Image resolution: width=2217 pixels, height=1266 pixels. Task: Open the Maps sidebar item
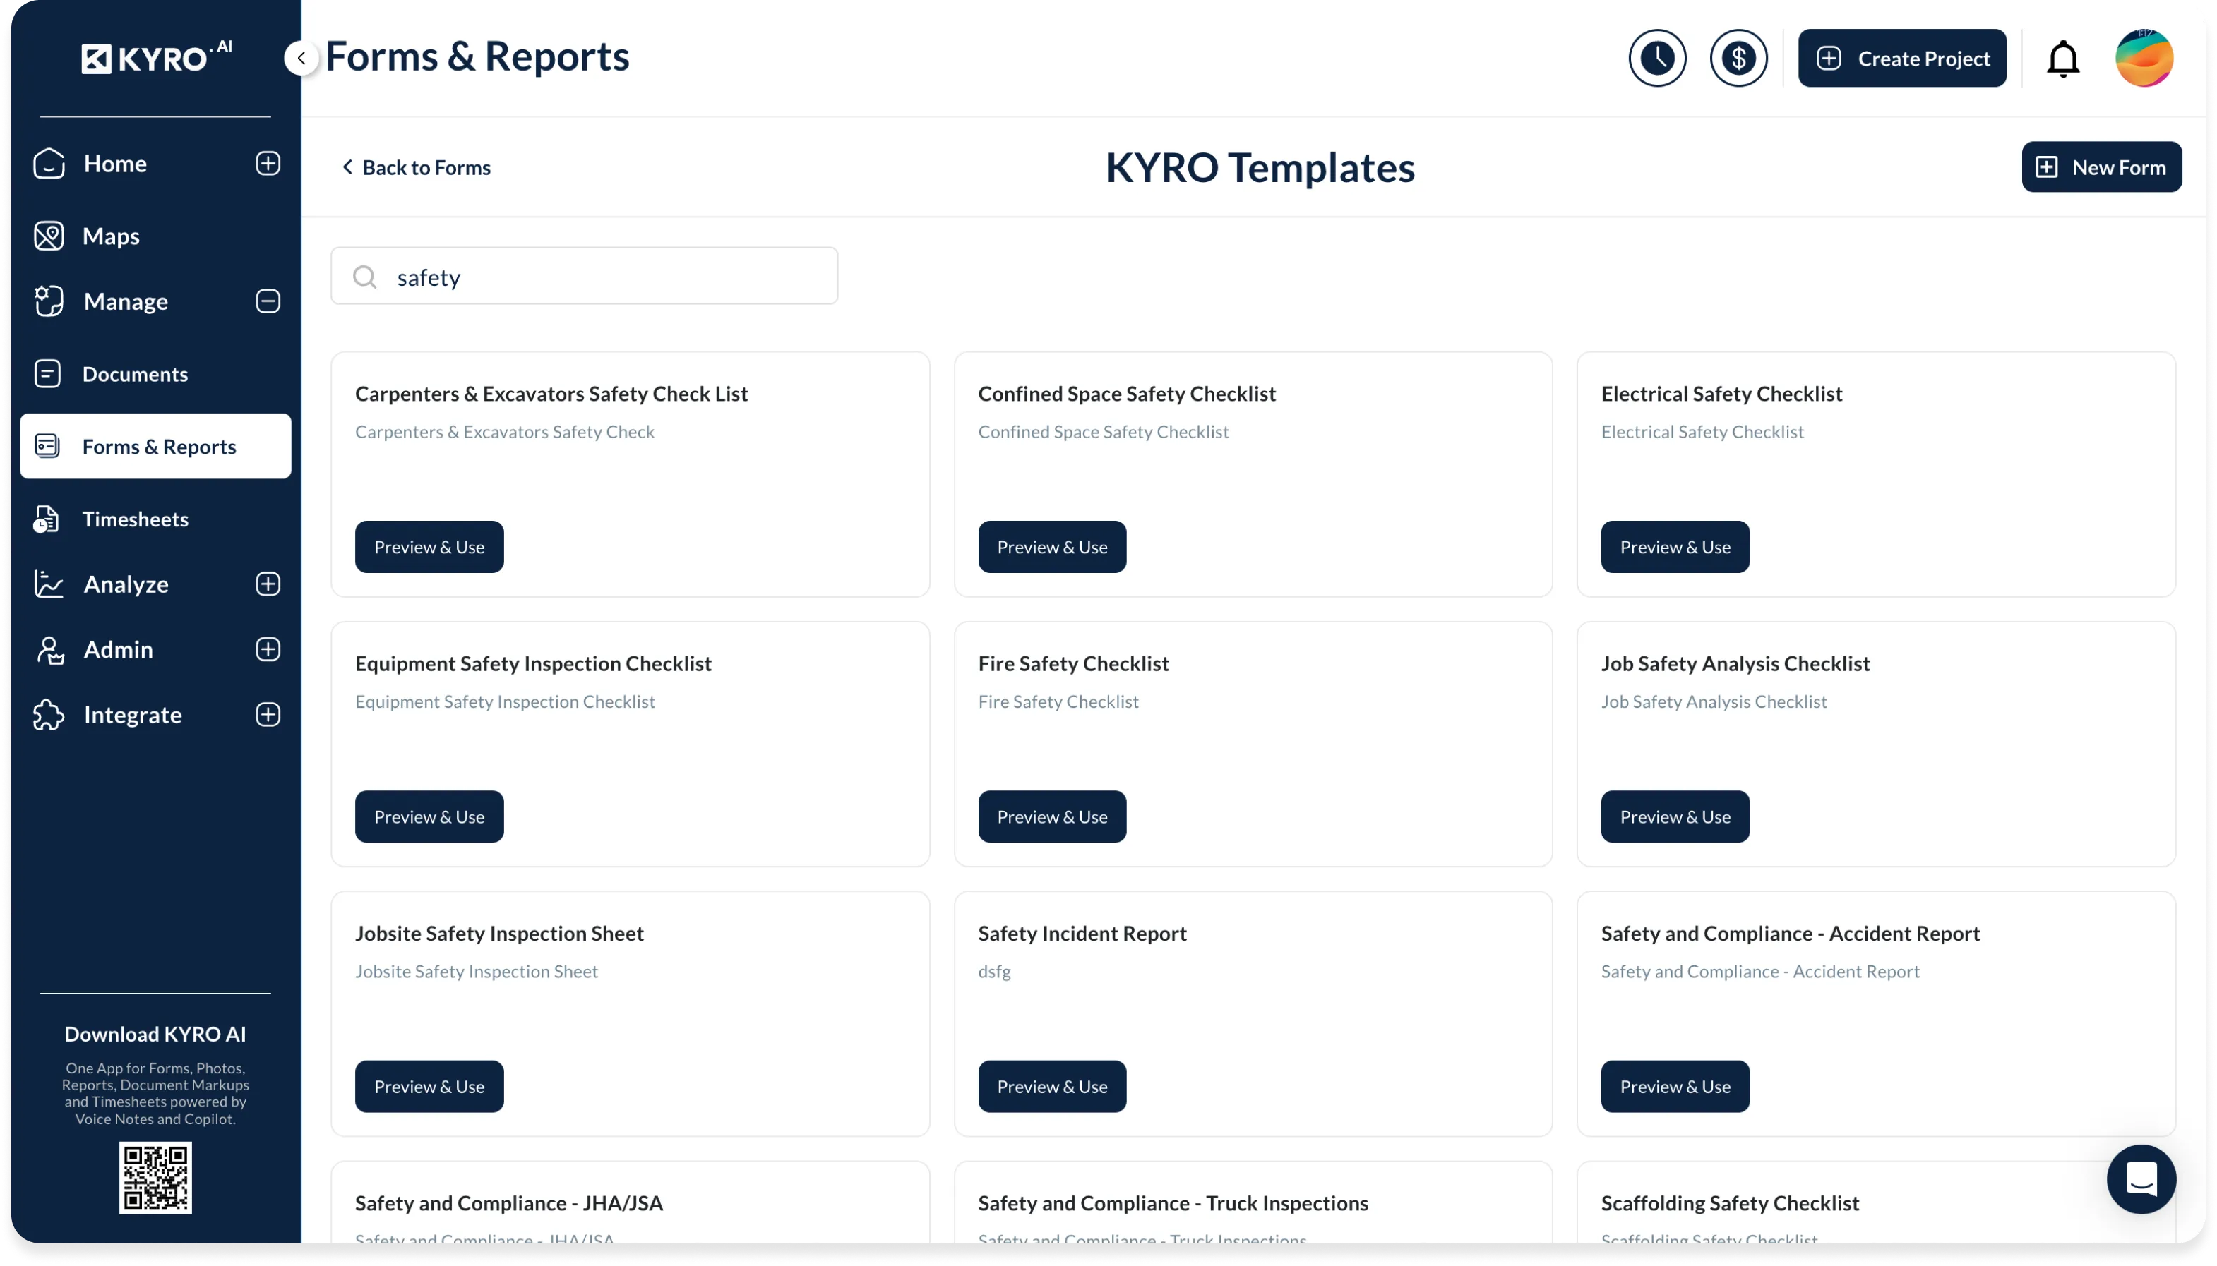click(112, 236)
